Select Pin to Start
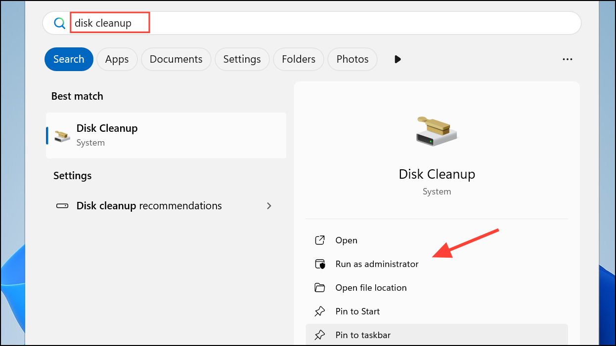Image resolution: width=616 pixels, height=346 pixels. point(437,311)
